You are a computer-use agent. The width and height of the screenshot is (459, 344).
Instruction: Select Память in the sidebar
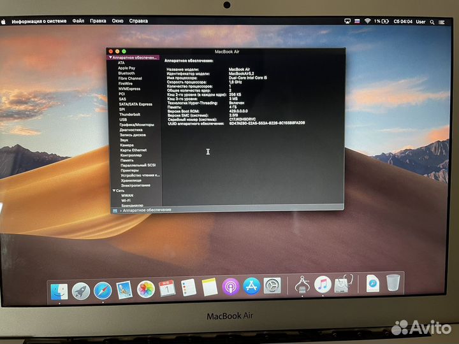tap(127, 160)
